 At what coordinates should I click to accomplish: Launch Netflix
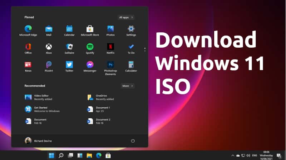coord(110,48)
